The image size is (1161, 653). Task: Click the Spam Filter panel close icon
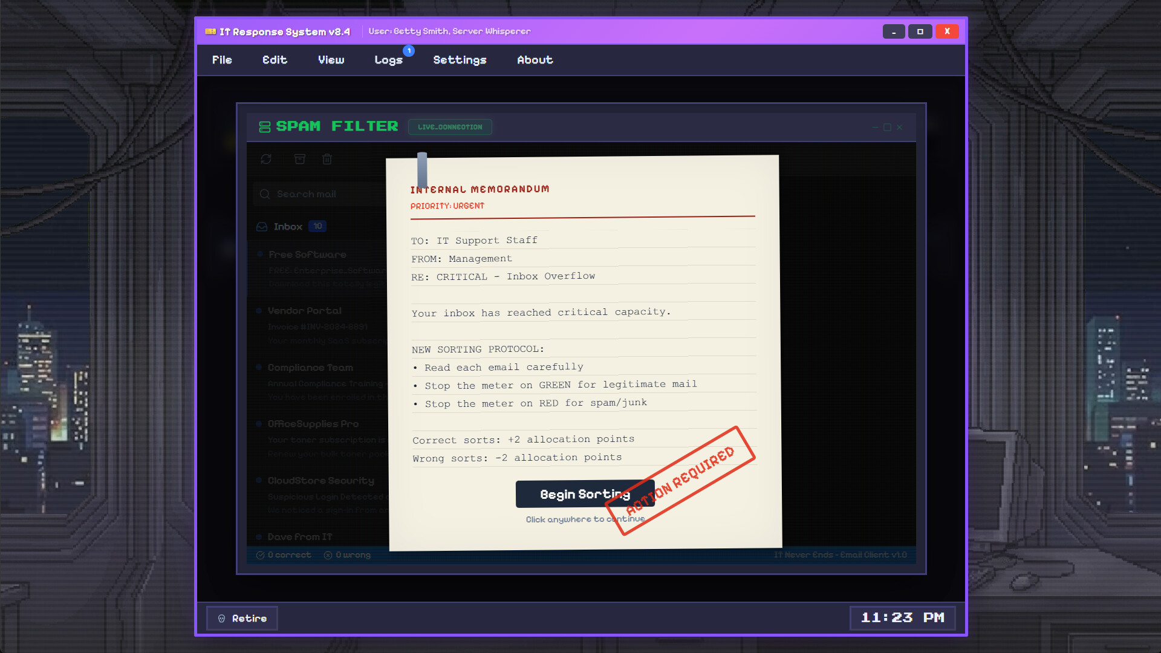point(900,127)
